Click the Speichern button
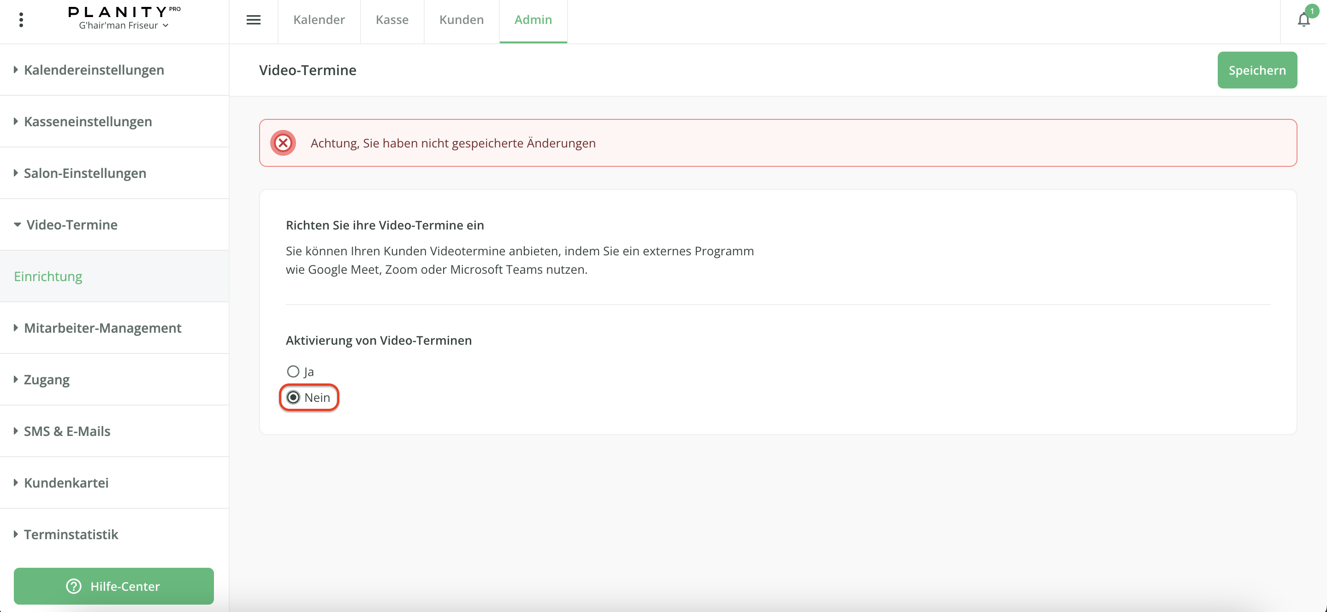1327x612 pixels. (1256, 71)
